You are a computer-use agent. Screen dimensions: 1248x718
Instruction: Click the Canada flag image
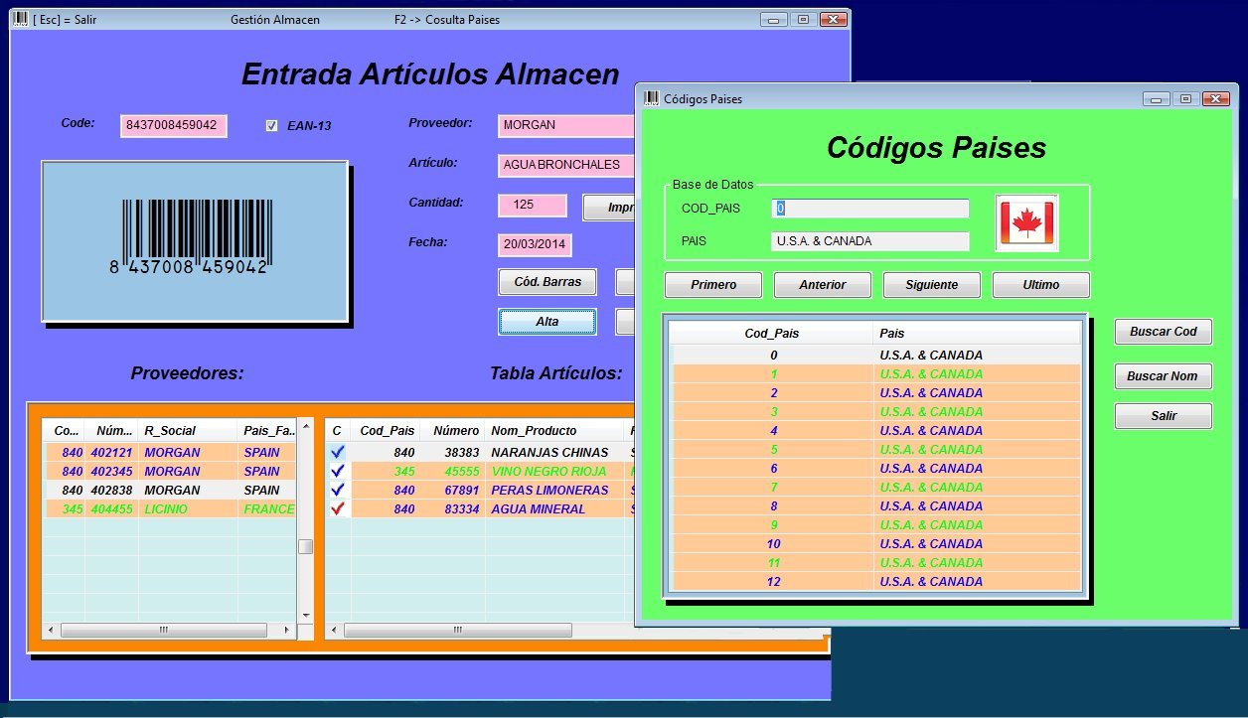(1026, 222)
